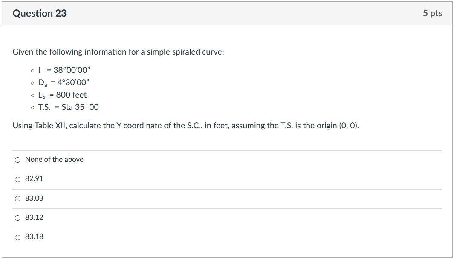The width and height of the screenshot is (454, 259).
Task: Select the 'None of the above' radio button
Action: pyautogui.click(x=17, y=160)
